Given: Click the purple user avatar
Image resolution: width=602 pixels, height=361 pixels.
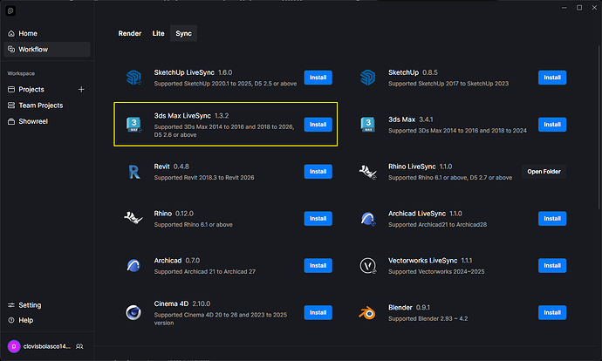Looking at the screenshot, I should point(14,346).
